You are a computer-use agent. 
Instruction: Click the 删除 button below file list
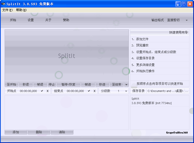click(x=39, y=132)
